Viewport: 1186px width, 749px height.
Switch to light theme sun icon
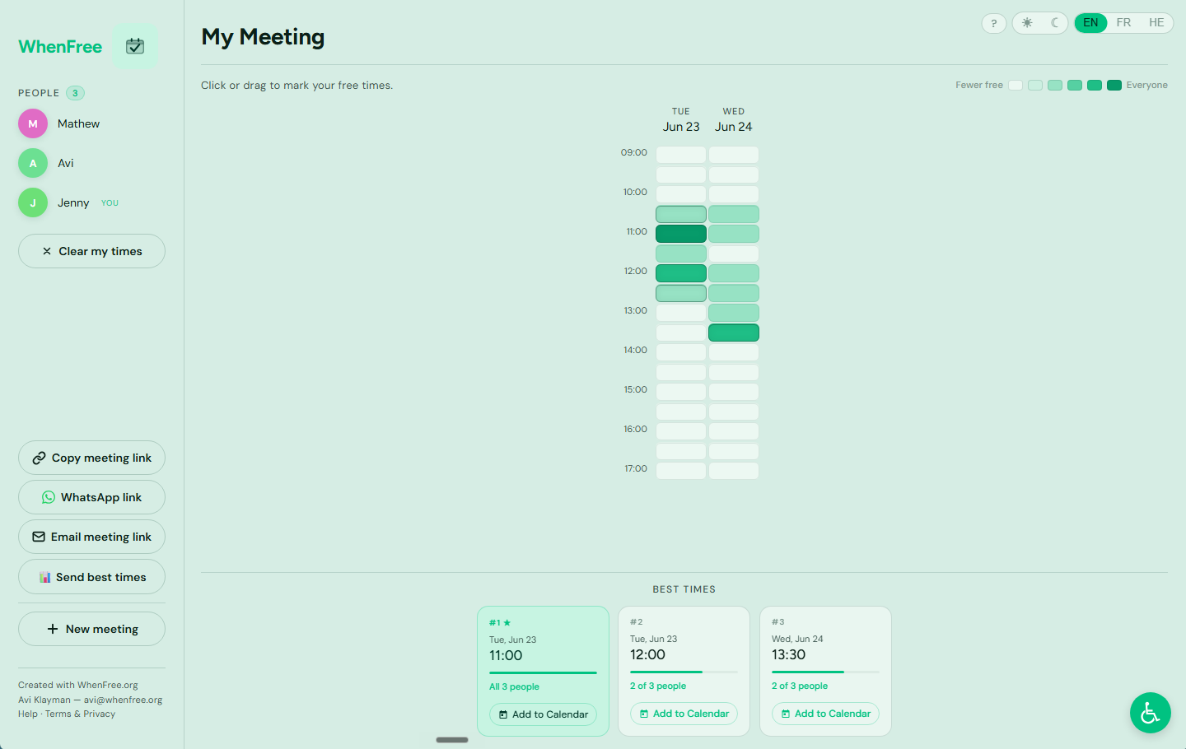coord(1027,23)
